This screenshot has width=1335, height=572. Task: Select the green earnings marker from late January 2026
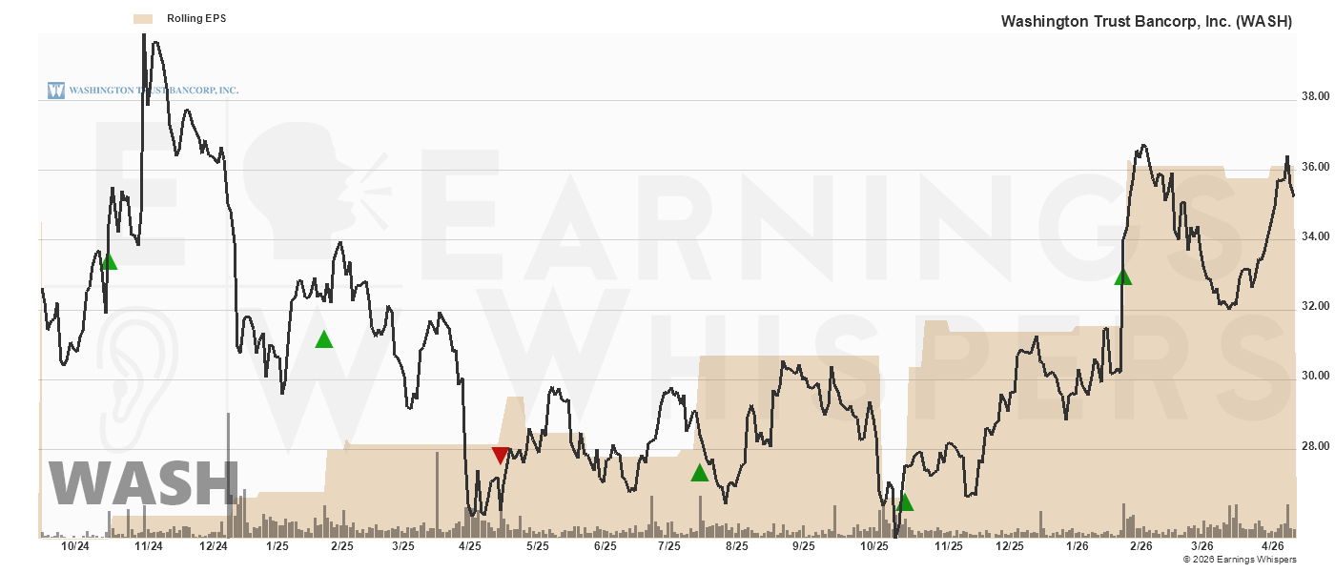tap(1123, 276)
